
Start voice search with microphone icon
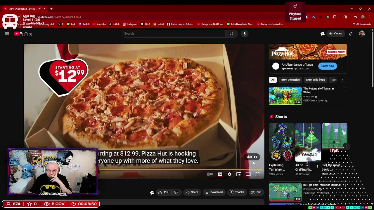[245, 34]
